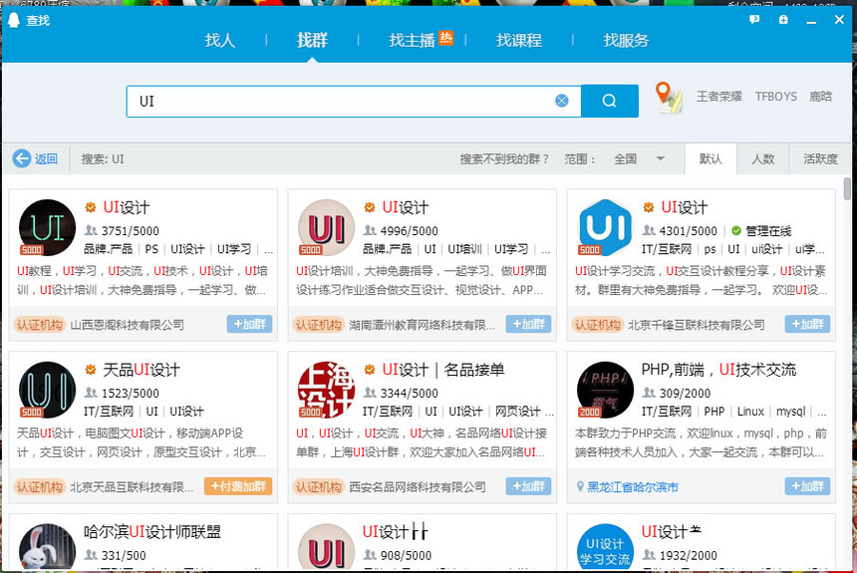Open avatar of PHP,前端 group
Image resolution: width=857 pixels, height=573 pixels.
tap(605, 390)
